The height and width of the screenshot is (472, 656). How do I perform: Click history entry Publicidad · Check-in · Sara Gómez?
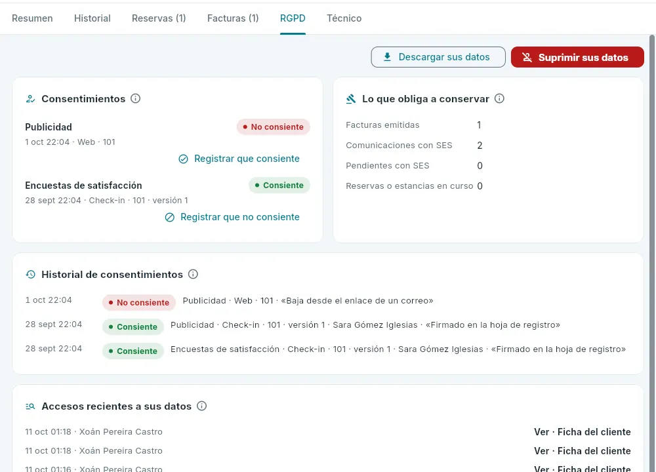(x=365, y=325)
